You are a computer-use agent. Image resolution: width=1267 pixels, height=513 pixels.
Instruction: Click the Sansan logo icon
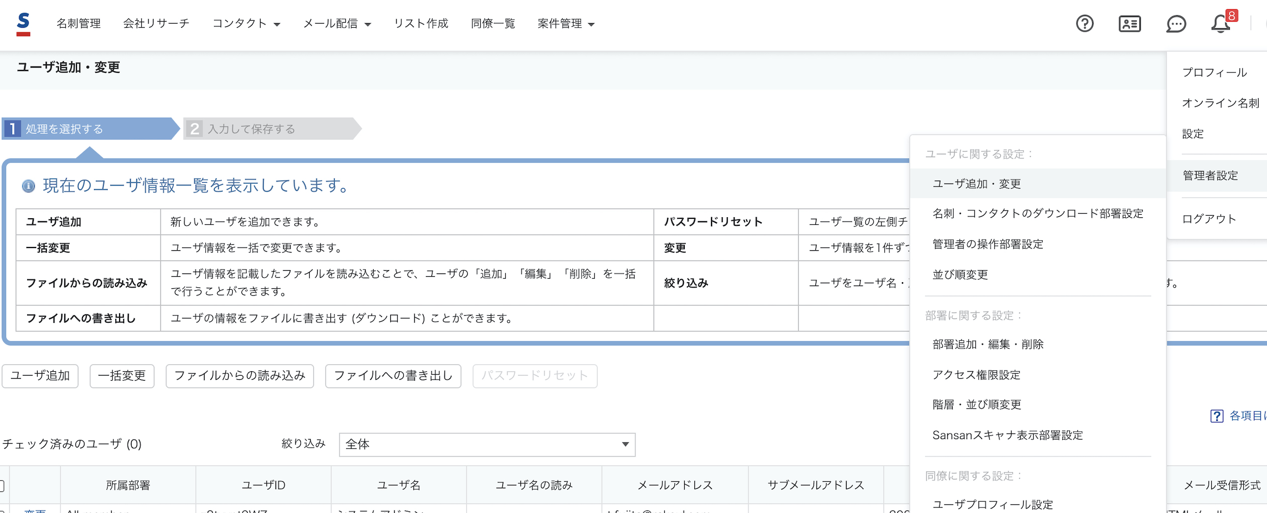(x=23, y=24)
